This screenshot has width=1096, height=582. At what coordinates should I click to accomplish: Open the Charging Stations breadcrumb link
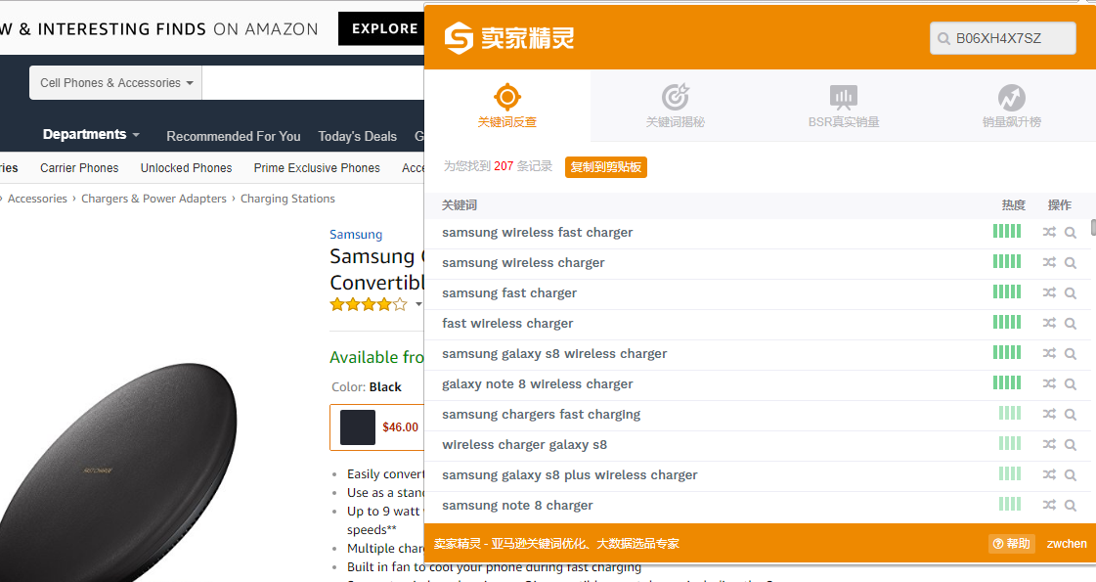[287, 199]
